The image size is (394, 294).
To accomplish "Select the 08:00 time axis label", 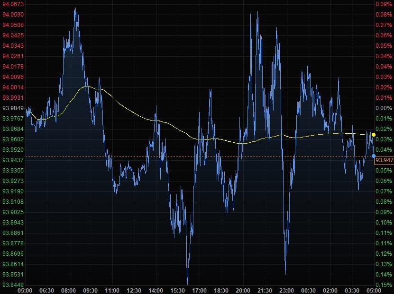I will [68, 290].
